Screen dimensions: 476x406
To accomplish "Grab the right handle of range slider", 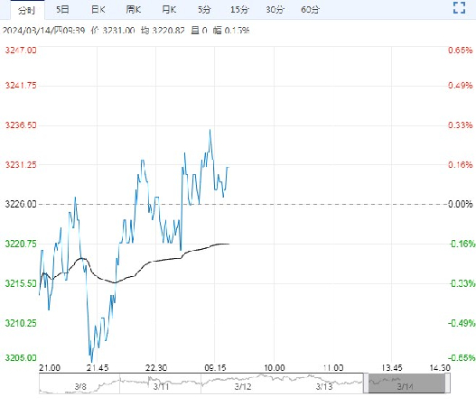I will click(447, 383).
